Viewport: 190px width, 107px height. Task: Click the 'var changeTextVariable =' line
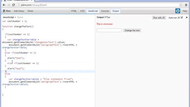click(x=23, y=40)
